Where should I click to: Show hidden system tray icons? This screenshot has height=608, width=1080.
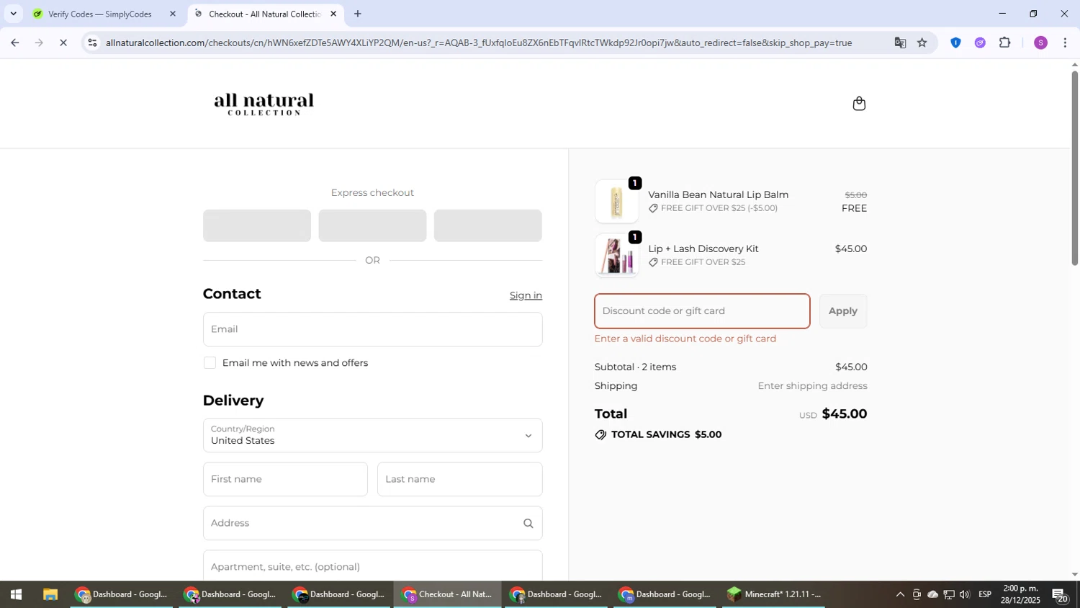click(x=900, y=595)
